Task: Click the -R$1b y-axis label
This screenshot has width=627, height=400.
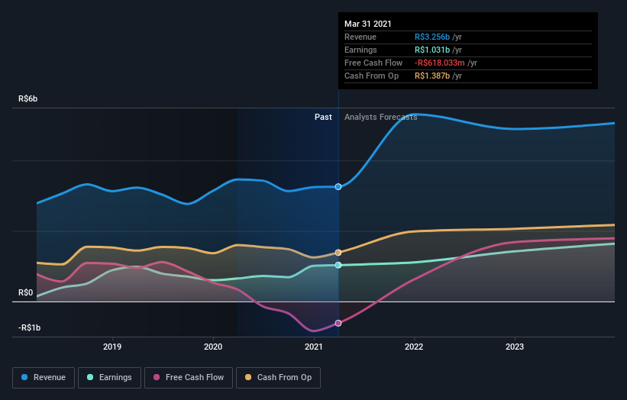Action: click(29, 327)
